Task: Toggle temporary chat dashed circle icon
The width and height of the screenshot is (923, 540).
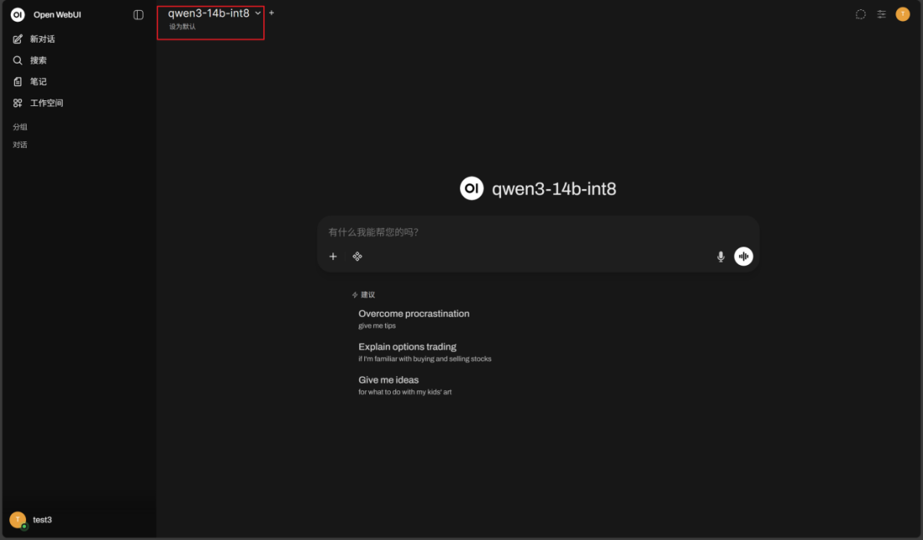Action: tap(860, 14)
